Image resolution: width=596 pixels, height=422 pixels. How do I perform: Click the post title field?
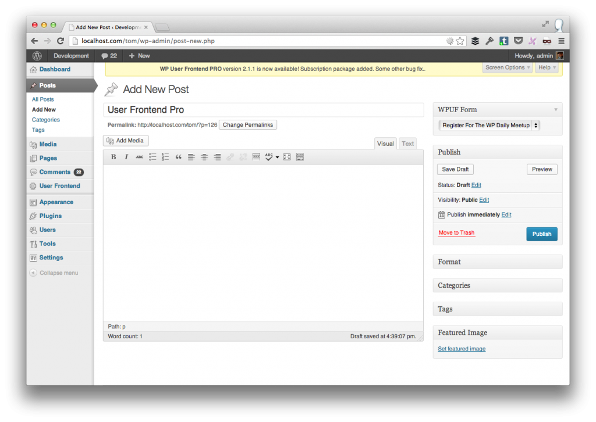click(x=264, y=110)
